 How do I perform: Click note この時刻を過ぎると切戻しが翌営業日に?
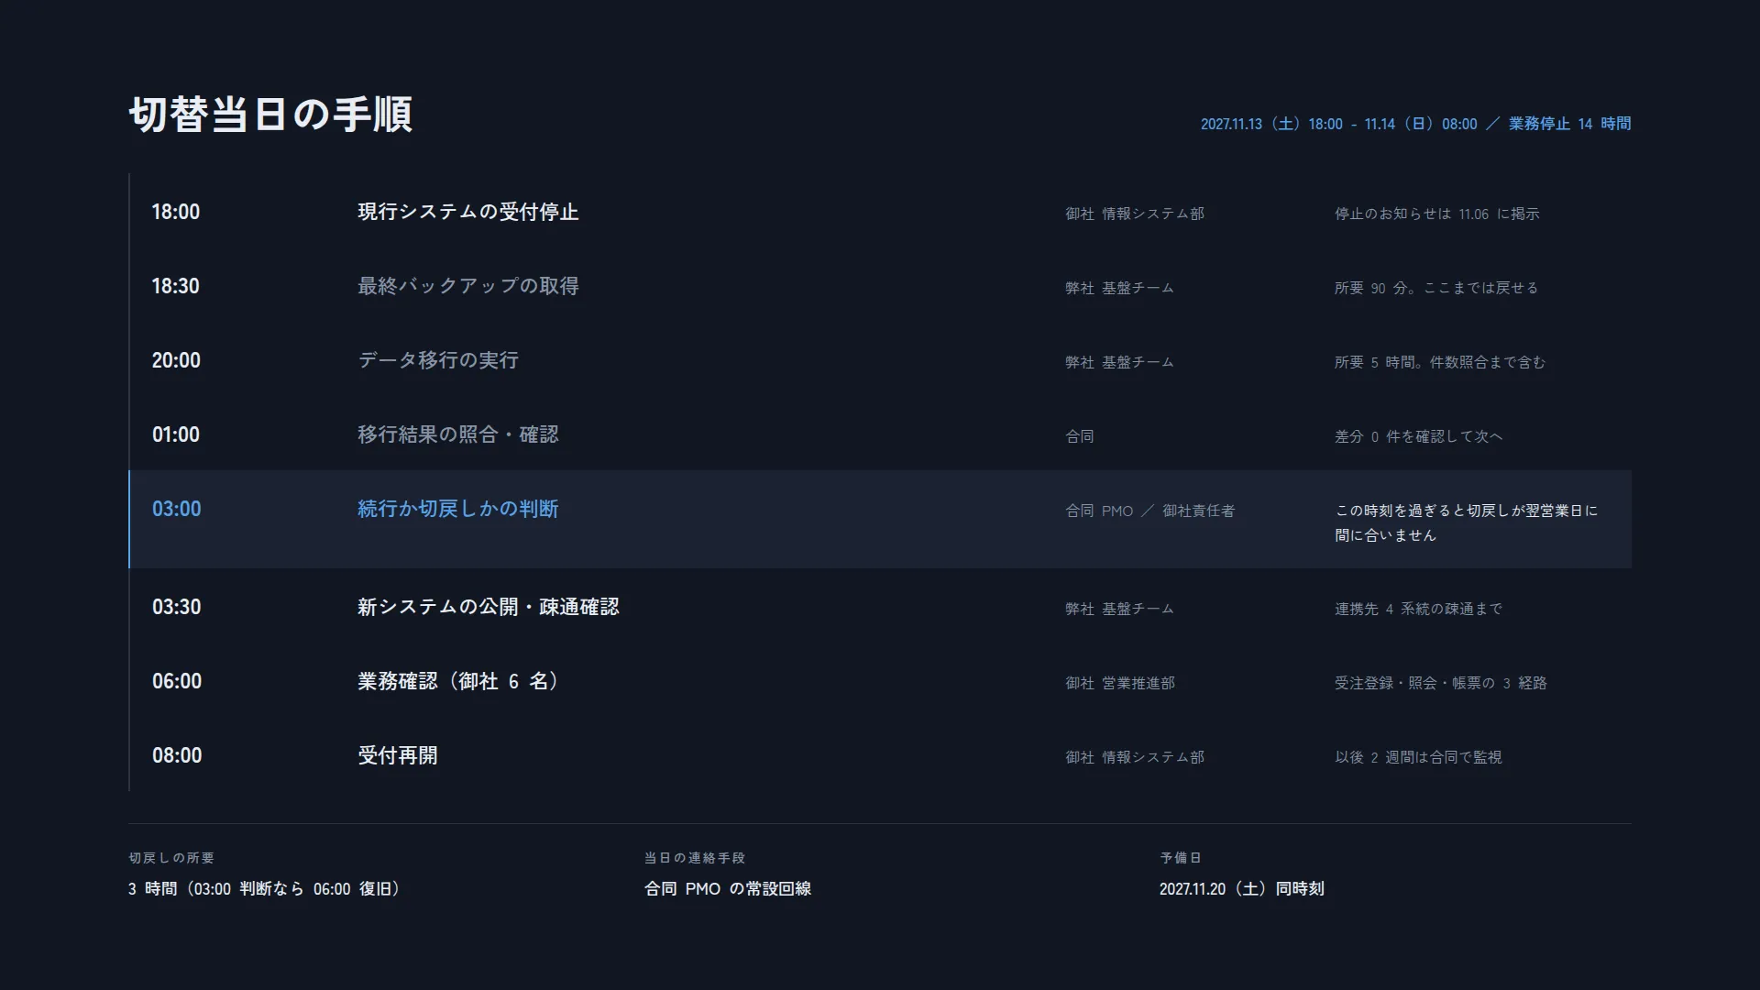(x=1467, y=511)
